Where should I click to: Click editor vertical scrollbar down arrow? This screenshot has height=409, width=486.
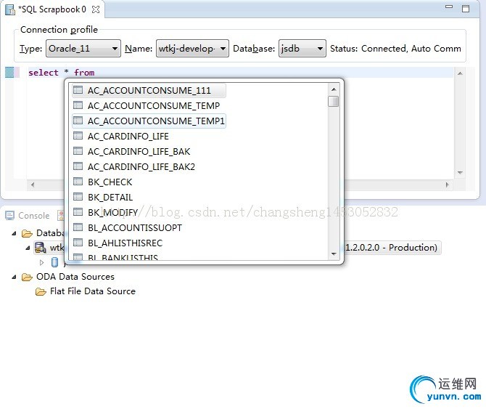tap(460, 173)
